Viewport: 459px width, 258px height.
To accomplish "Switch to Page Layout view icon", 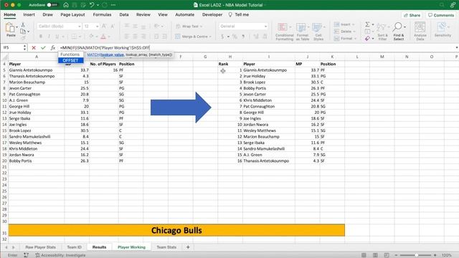I will click(x=375, y=255).
